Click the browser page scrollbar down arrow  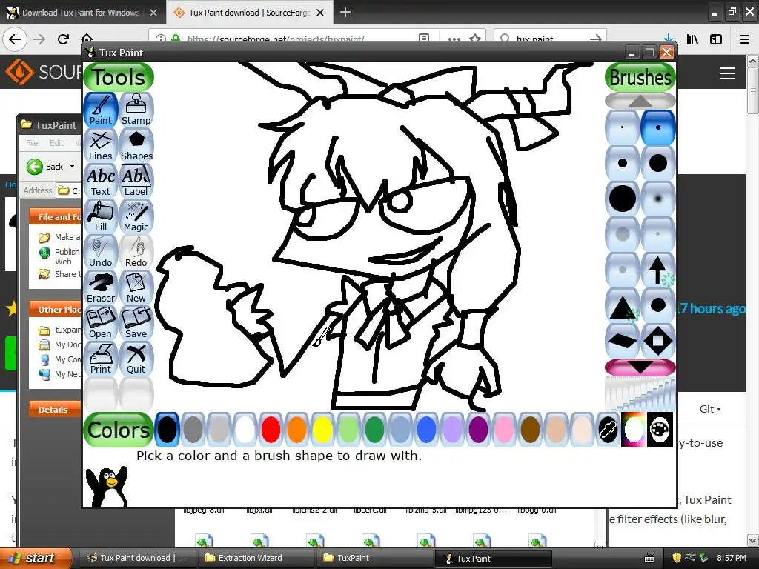click(x=752, y=540)
